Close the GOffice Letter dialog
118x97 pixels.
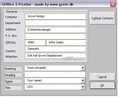[x=113, y=4]
